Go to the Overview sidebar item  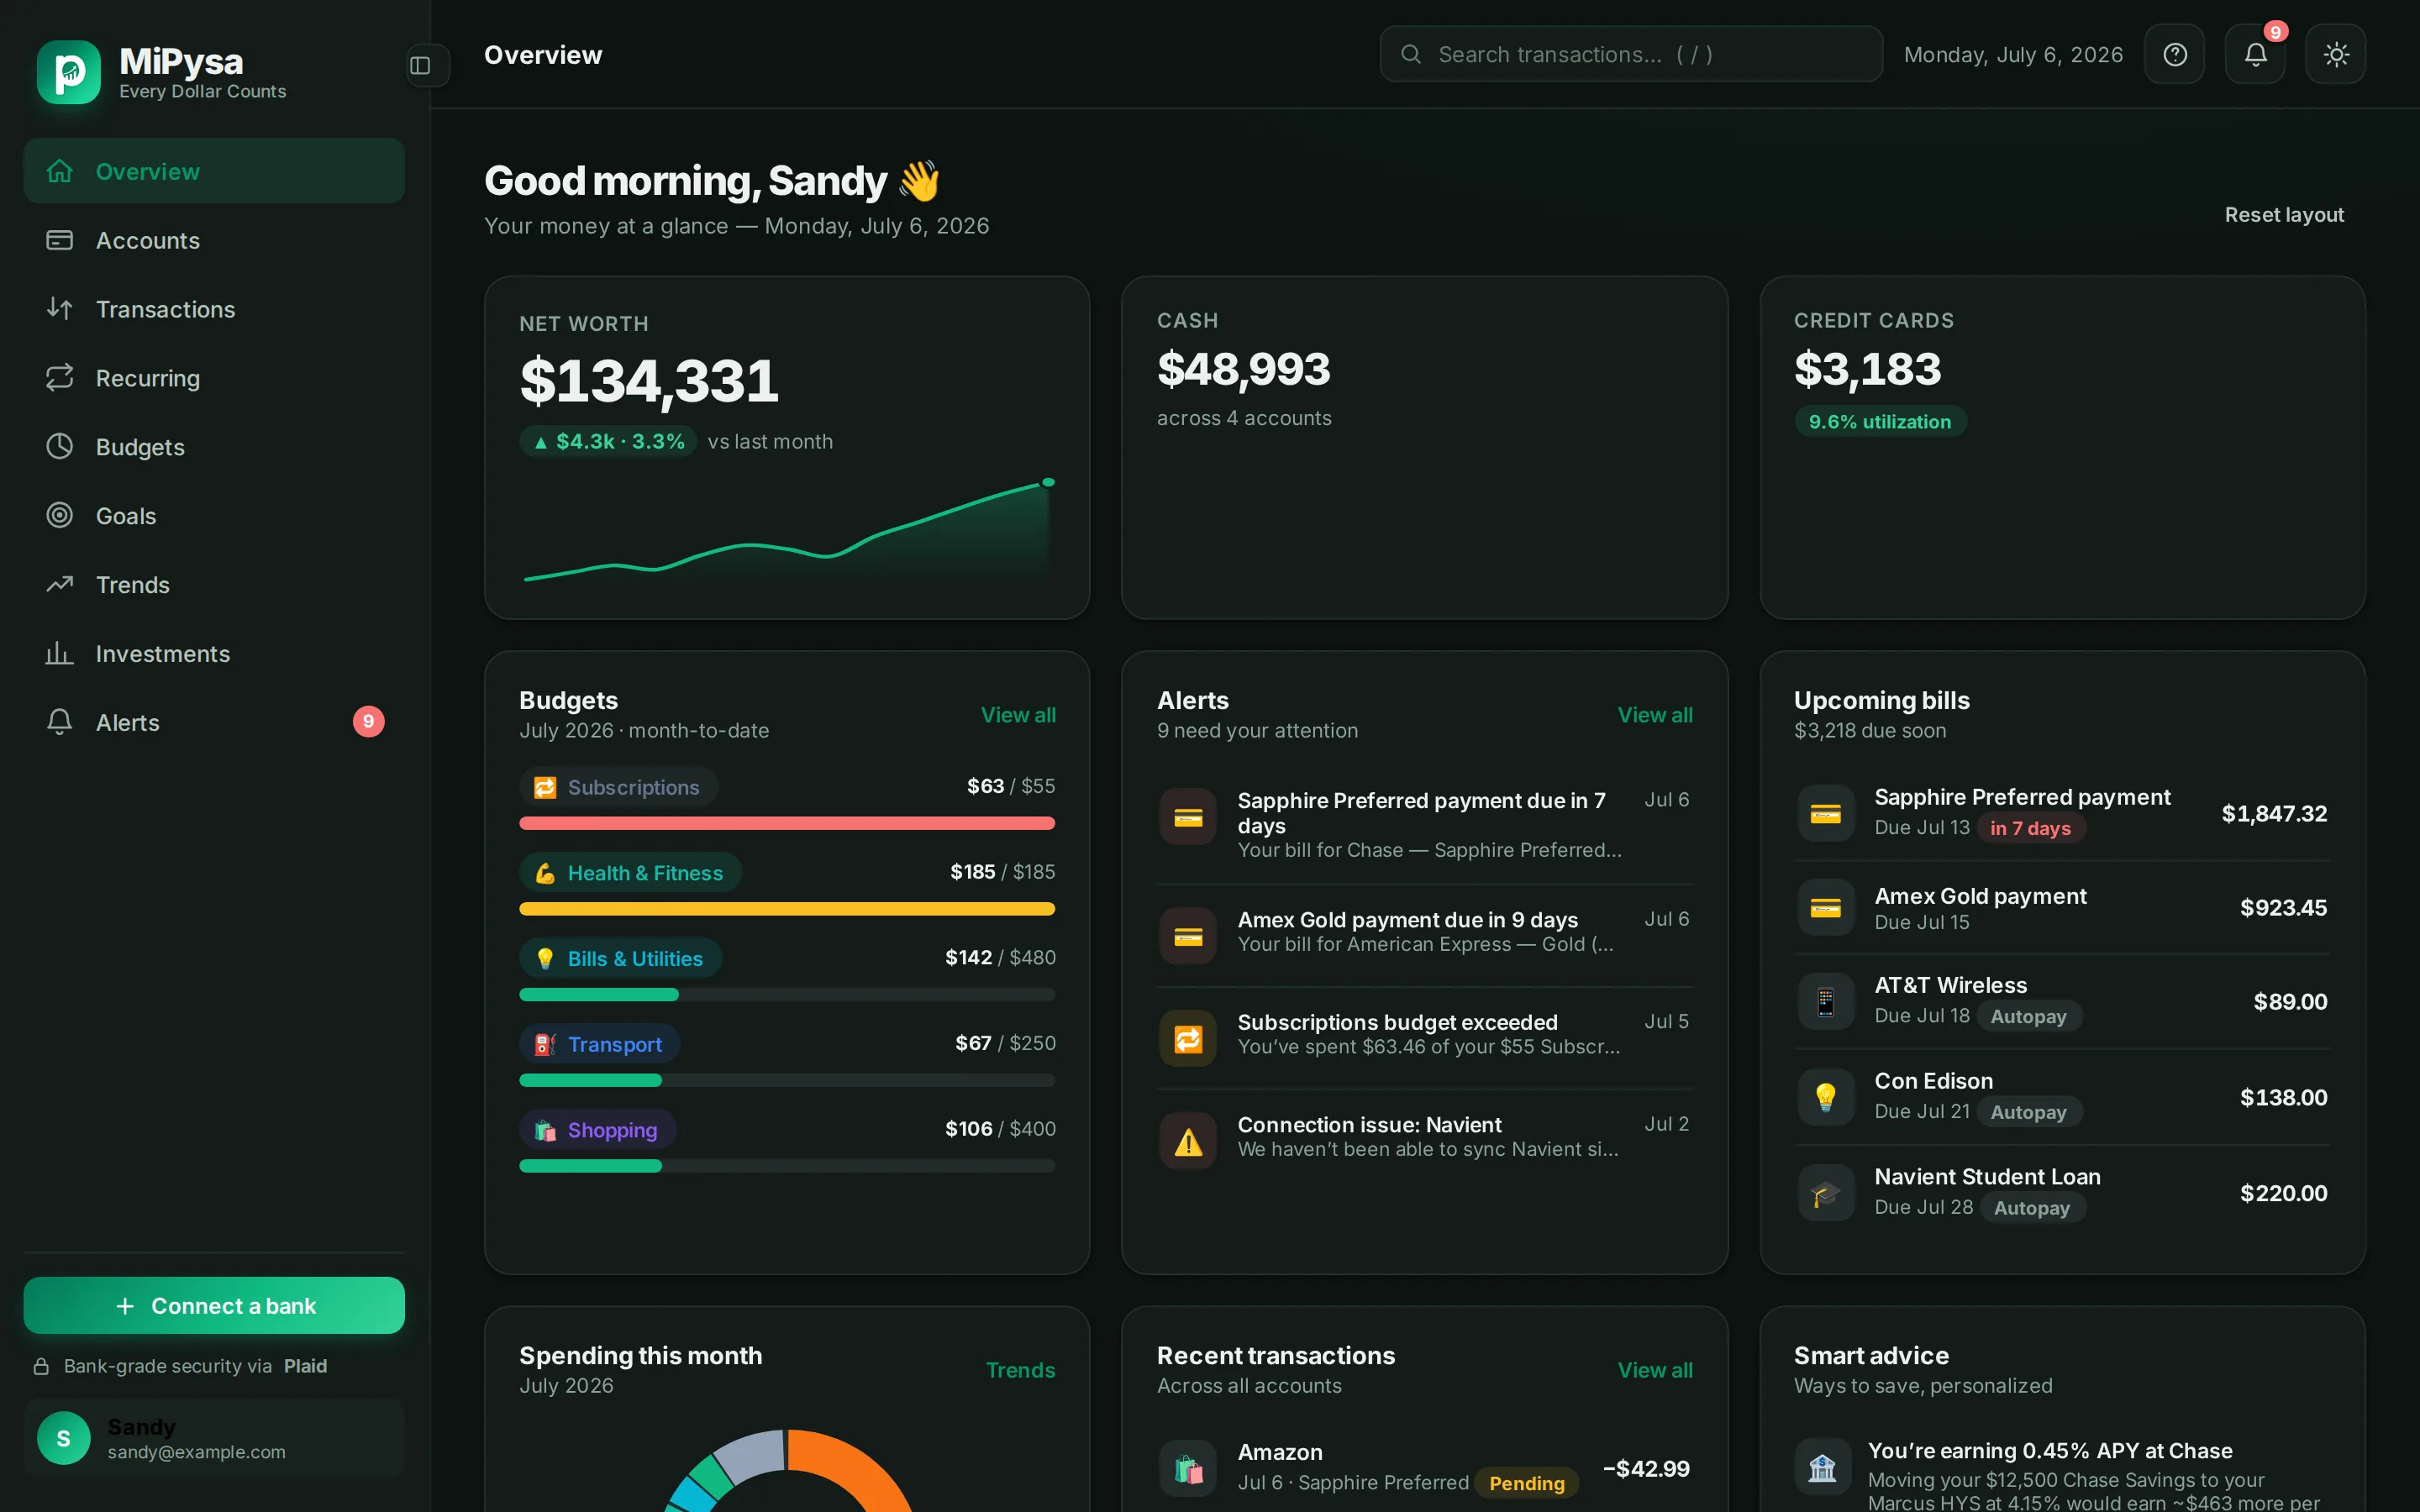[214, 171]
